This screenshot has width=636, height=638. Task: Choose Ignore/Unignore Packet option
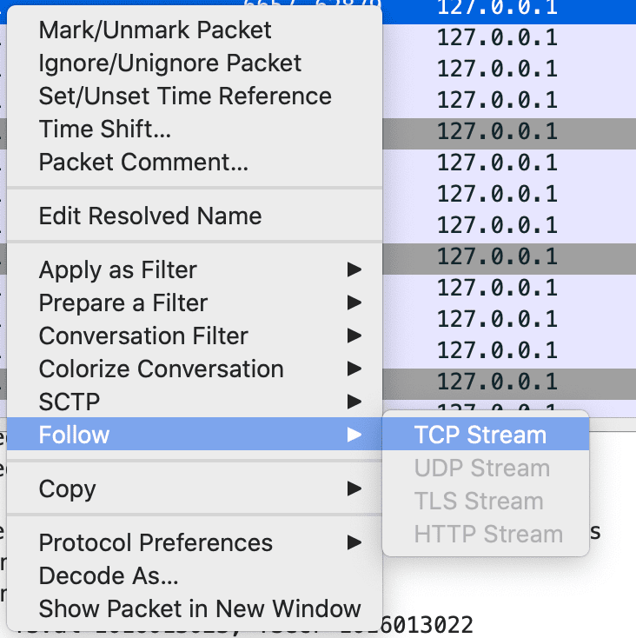click(170, 63)
